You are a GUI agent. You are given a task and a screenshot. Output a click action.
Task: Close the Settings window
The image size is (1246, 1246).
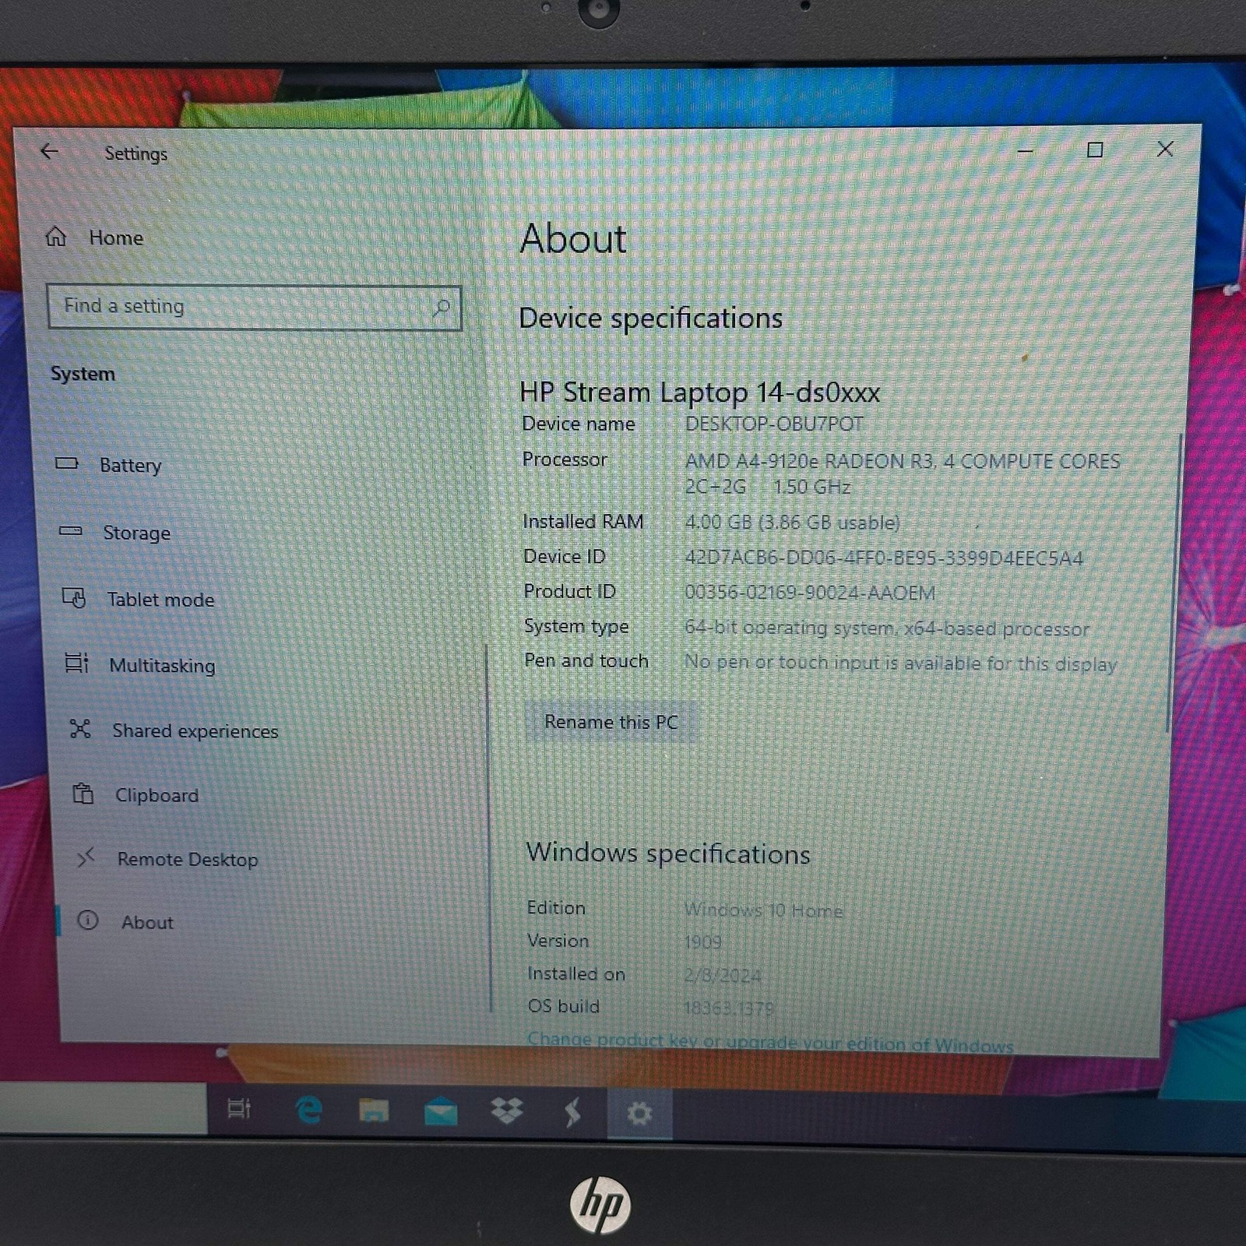coord(1165,149)
